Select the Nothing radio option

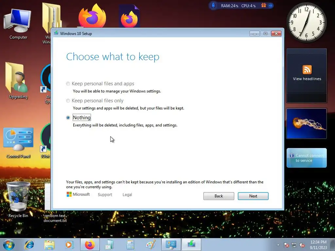68,118
